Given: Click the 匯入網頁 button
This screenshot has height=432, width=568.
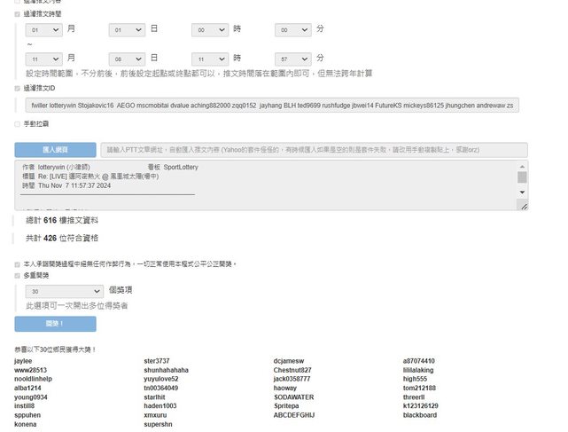Looking at the screenshot, I should coord(55,150).
